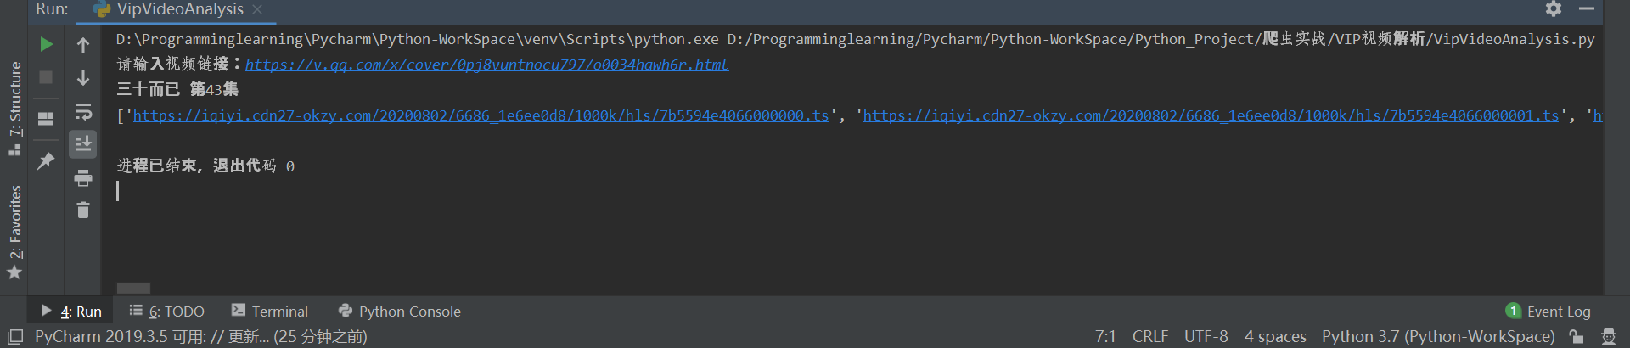Click the Up the stack trace arrow
The width and height of the screenshot is (1630, 348).
click(x=83, y=44)
